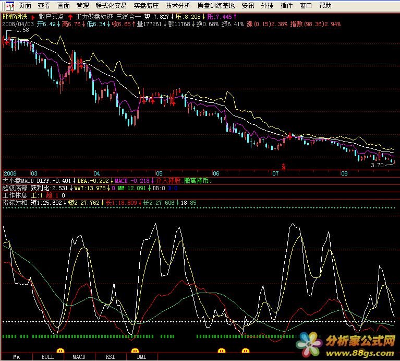Click the 06 month marker on timeline

tap(216, 173)
